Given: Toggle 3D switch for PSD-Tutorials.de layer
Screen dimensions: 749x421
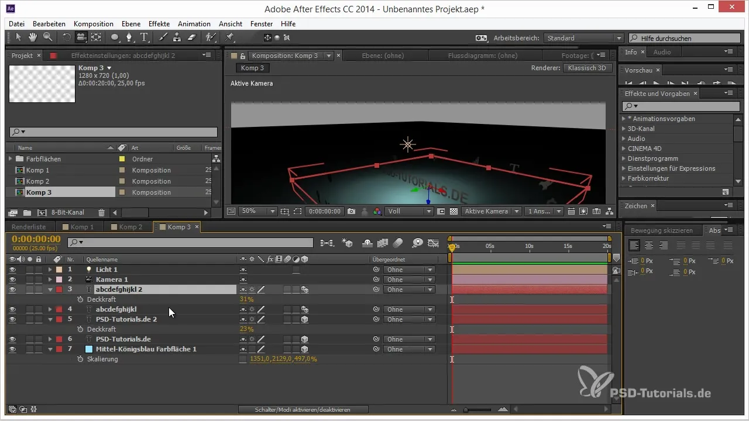Looking at the screenshot, I should (x=304, y=339).
